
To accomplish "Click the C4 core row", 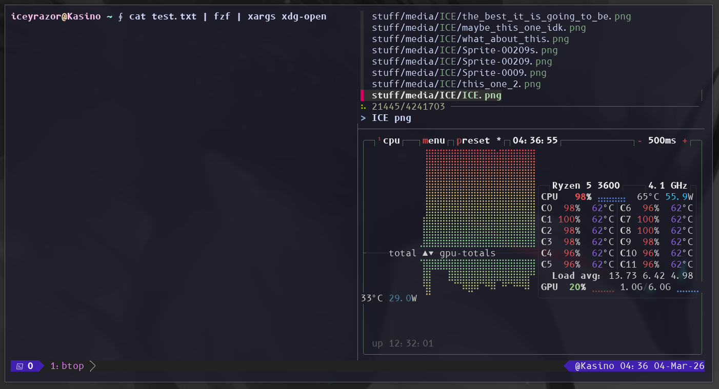I will point(577,253).
